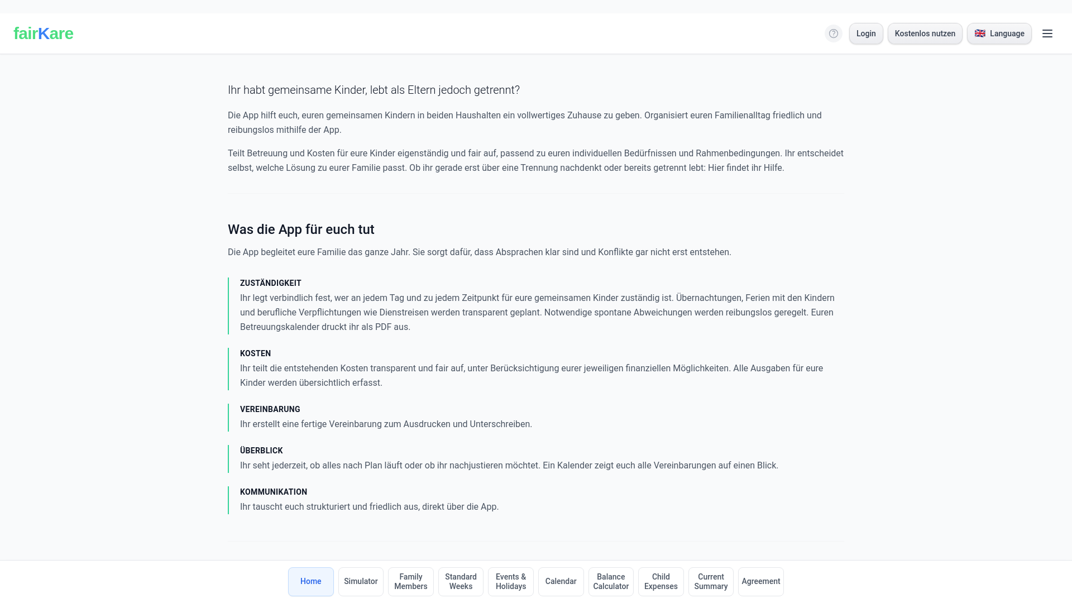The height and width of the screenshot is (603, 1072).
Task: Select the Child Expenses tab
Action: [661, 582]
